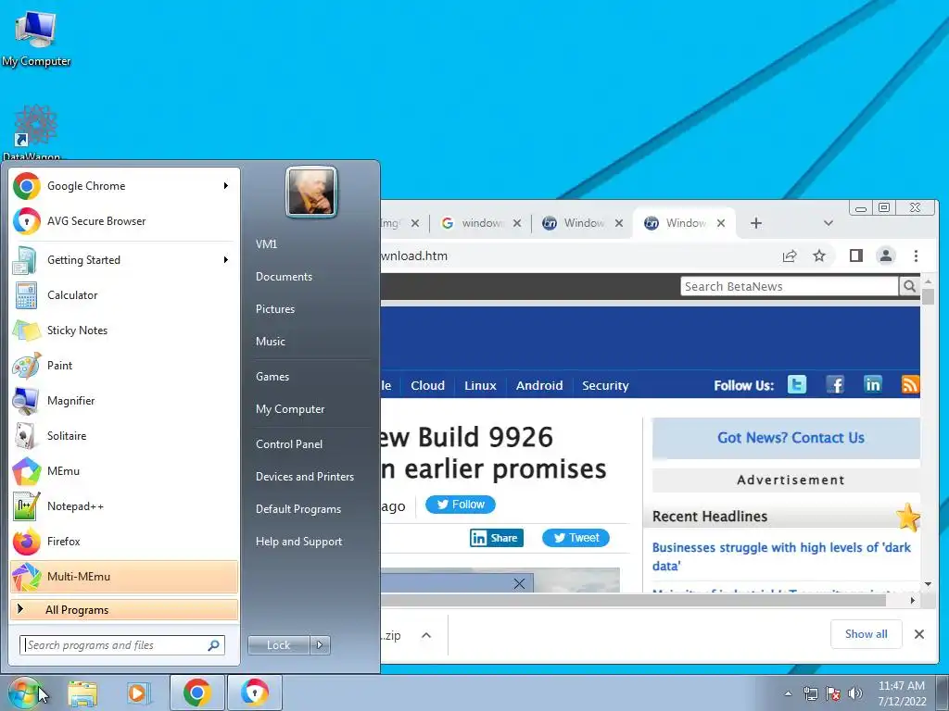
Task: Click BetaNews search magnifier button
Action: coord(909,287)
